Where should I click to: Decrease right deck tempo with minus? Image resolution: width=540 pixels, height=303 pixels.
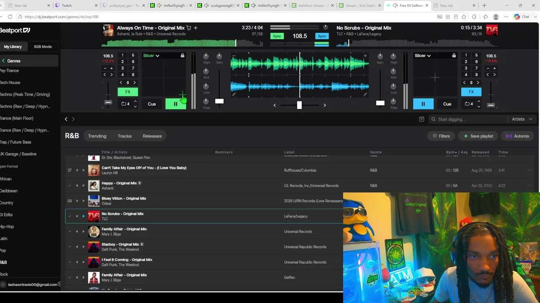pyautogui.click(x=488, y=68)
